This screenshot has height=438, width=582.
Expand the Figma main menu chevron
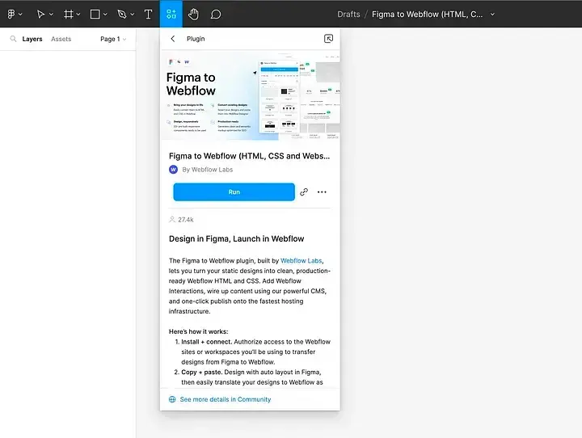click(20, 15)
